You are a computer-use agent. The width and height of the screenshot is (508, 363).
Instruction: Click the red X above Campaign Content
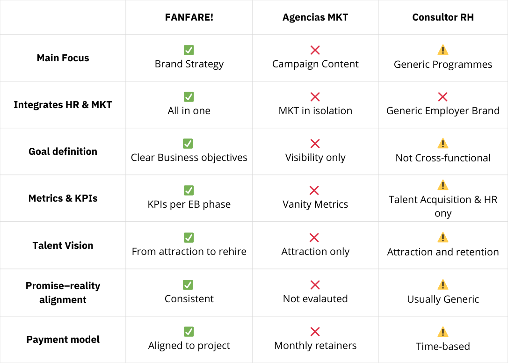pyautogui.click(x=315, y=50)
